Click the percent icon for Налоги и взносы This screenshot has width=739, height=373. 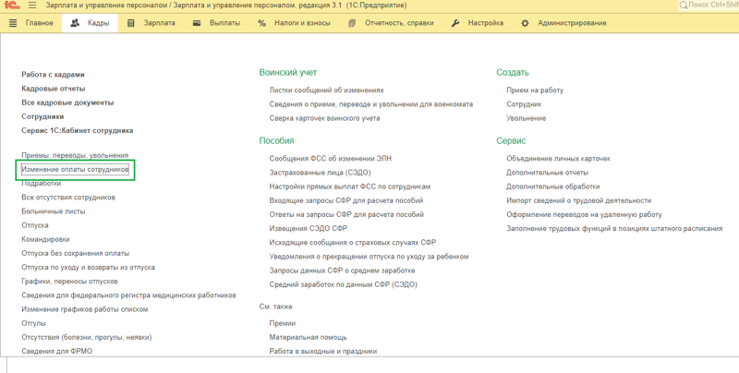[x=262, y=23]
